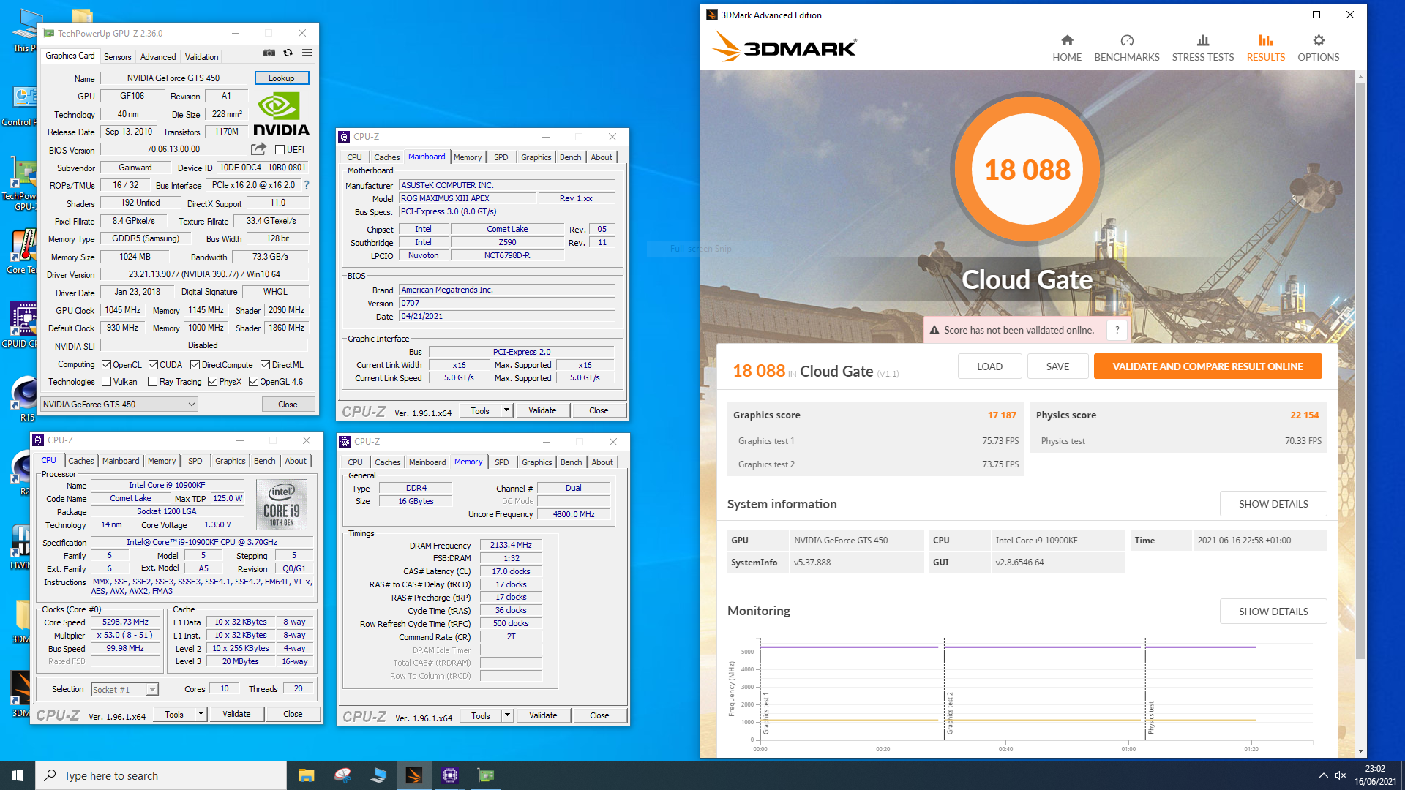
Task: Click Close button in GPU-Z
Action: [288, 405]
